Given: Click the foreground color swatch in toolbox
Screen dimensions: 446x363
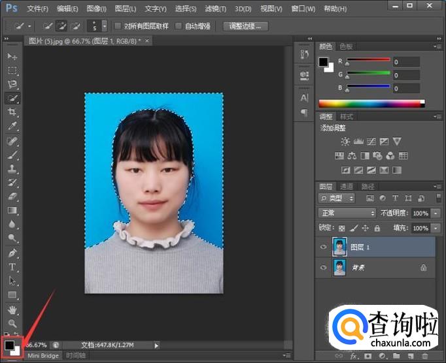Looking at the screenshot, I should tap(10, 344).
